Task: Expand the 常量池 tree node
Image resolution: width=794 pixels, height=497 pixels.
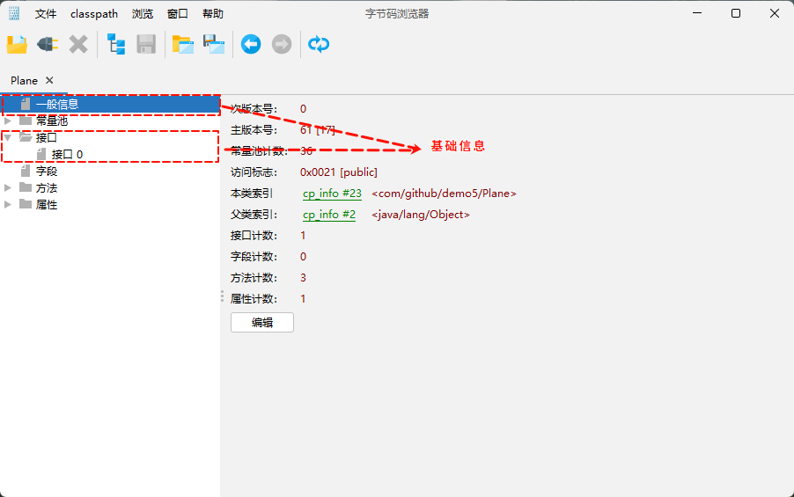Action: point(8,121)
